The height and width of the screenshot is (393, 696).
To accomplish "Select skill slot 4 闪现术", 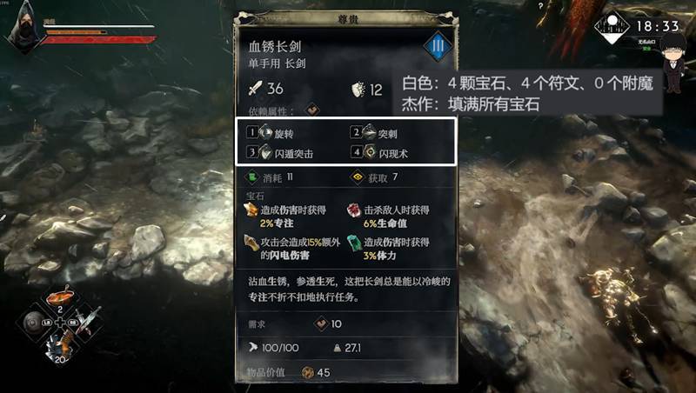I will (x=379, y=152).
